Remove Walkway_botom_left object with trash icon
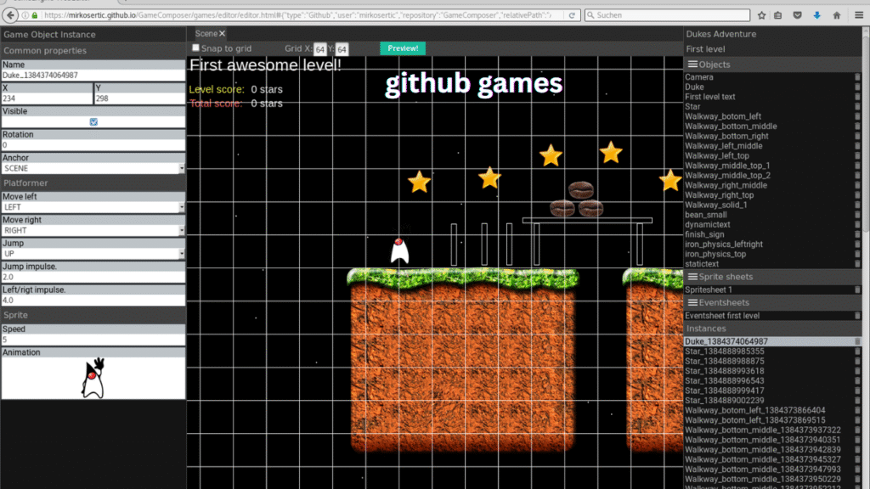Screen dimensions: 870x489 pos(857,116)
